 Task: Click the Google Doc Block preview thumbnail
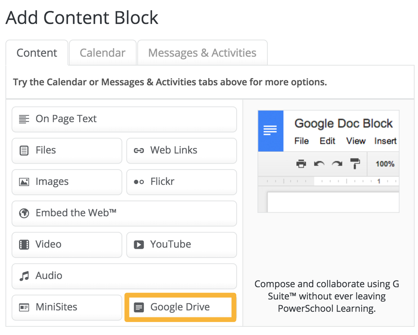click(x=328, y=161)
